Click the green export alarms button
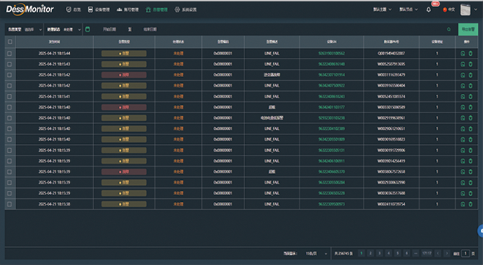Screen dimensions: 483x265 [468, 29]
